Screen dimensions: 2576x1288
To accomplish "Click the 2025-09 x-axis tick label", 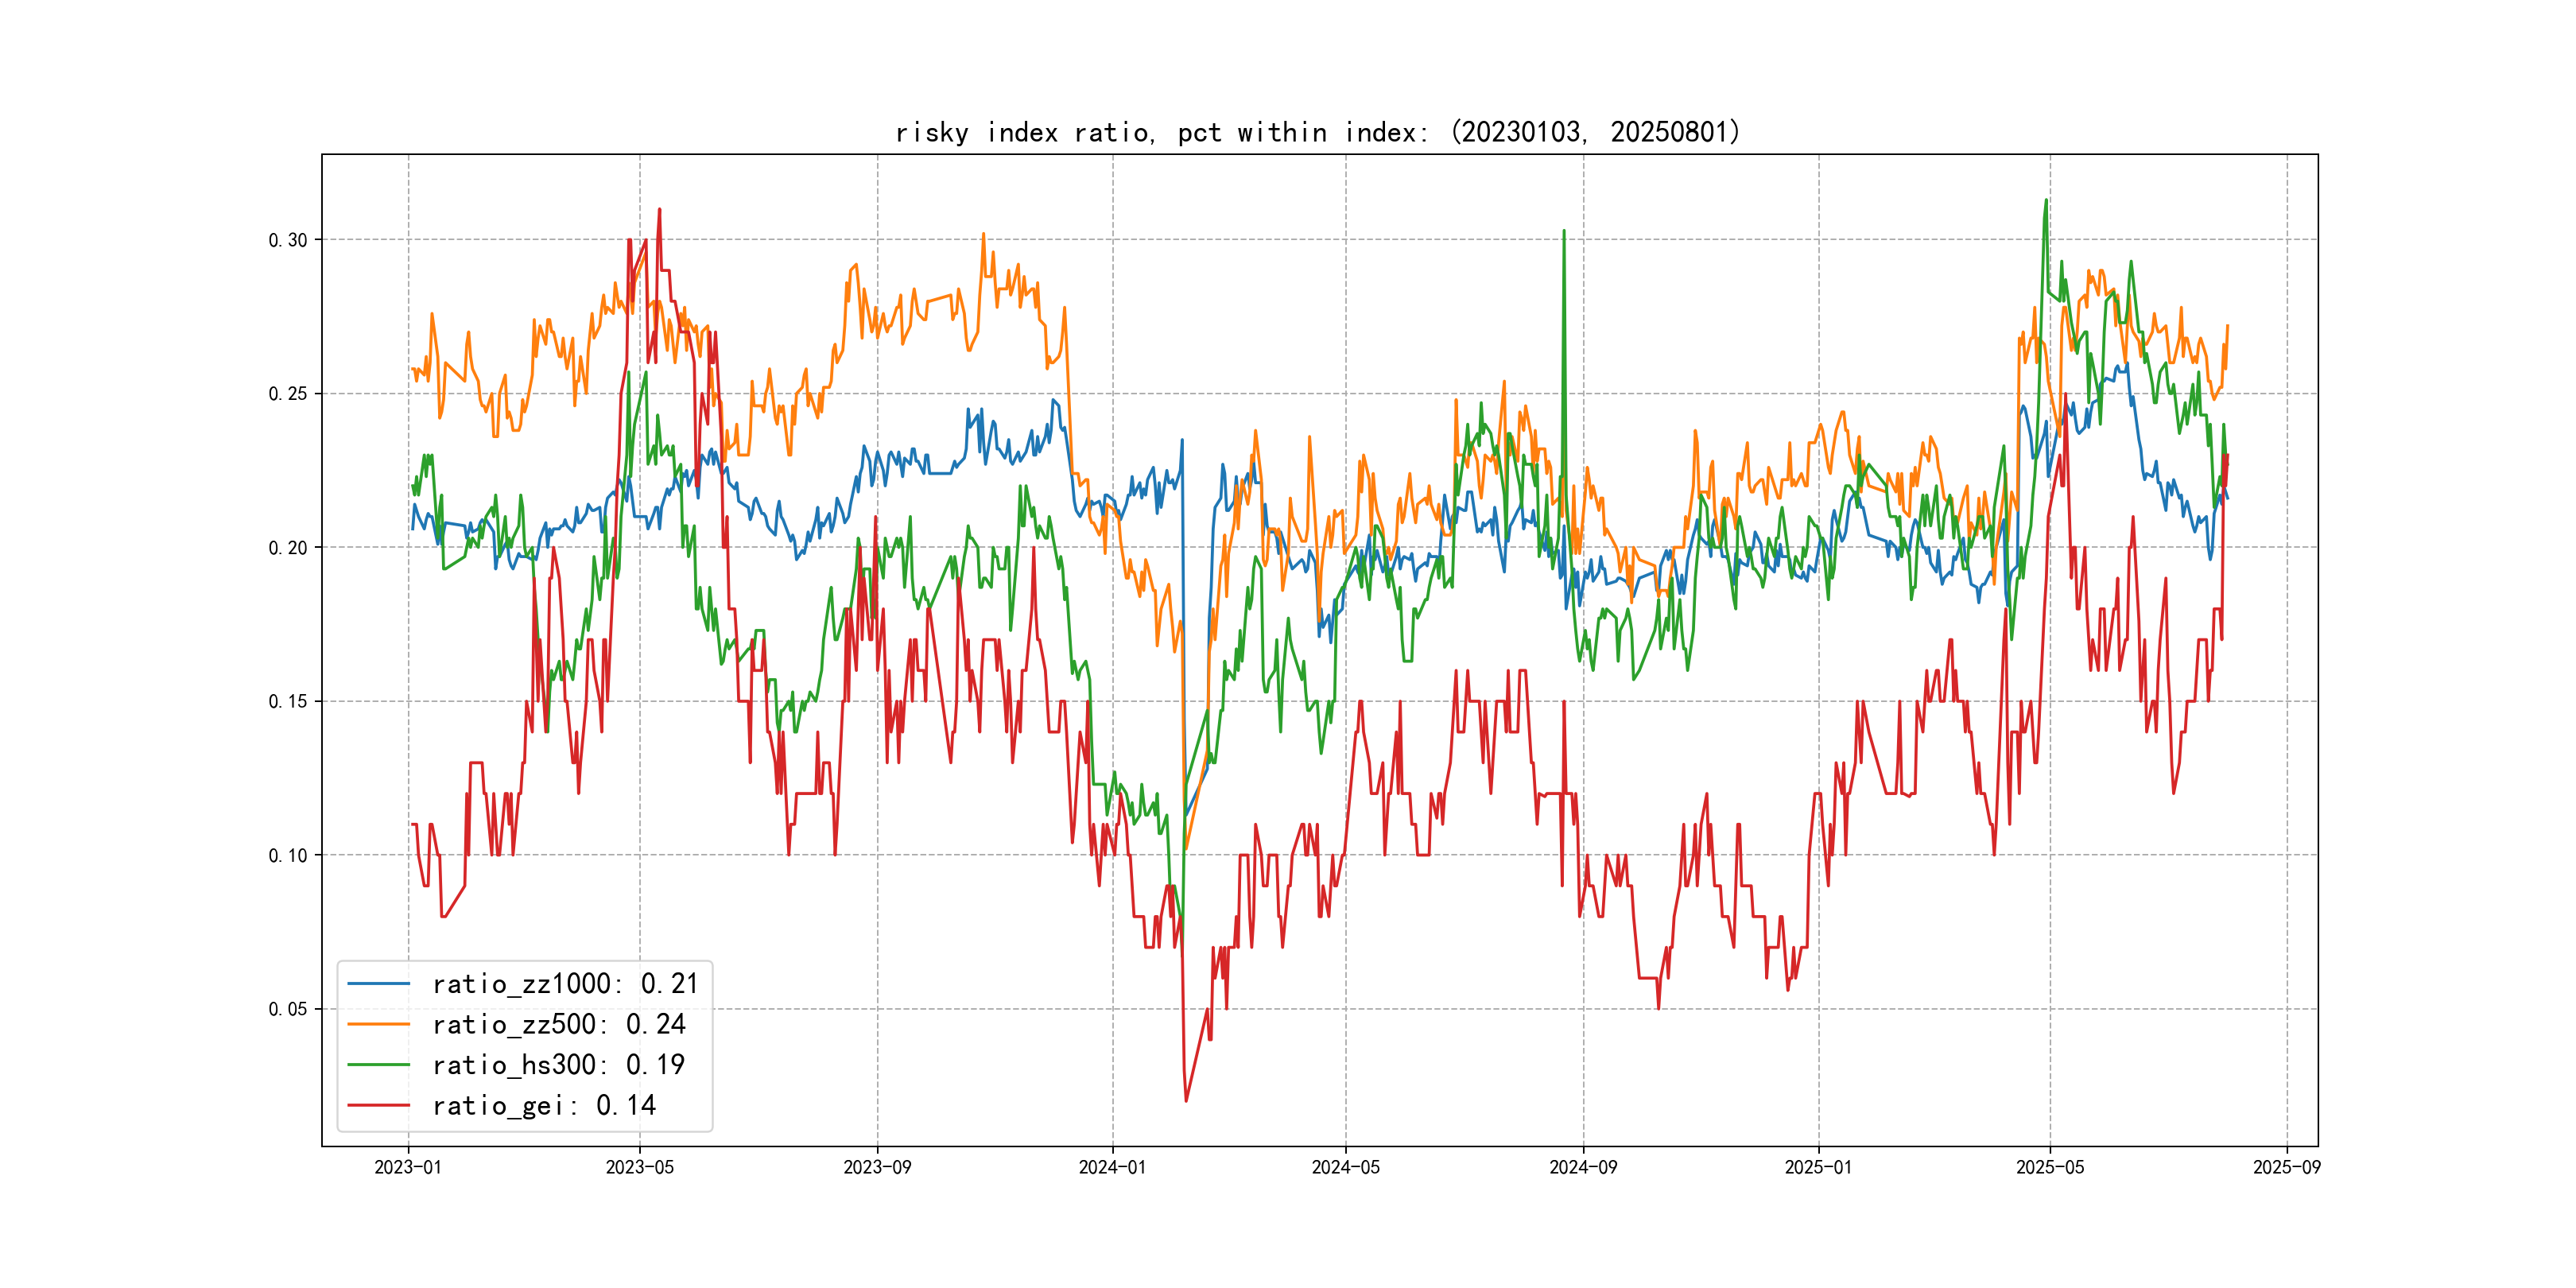I will tap(2286, 1167).
